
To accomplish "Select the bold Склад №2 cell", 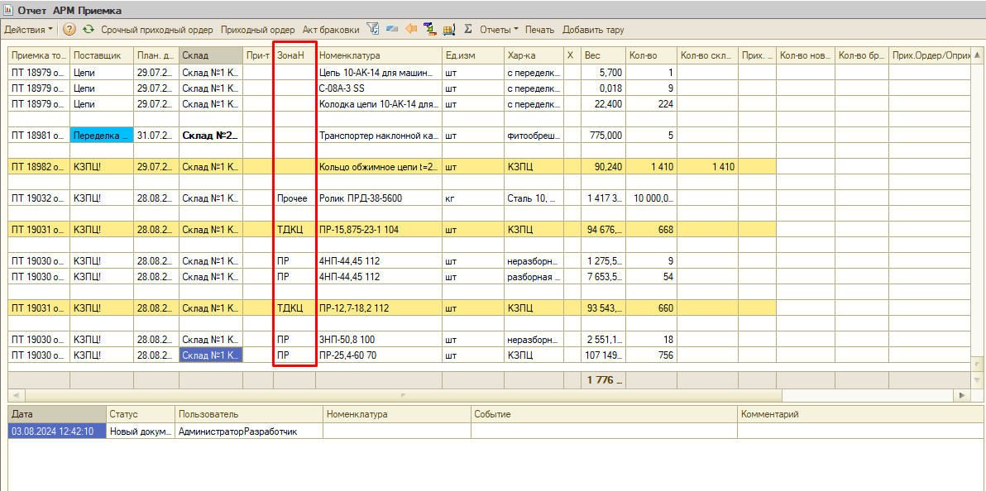I will [x=211, y=136].
